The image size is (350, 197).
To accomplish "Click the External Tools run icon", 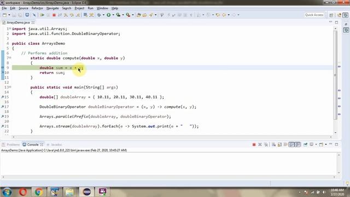I will 128,15.
